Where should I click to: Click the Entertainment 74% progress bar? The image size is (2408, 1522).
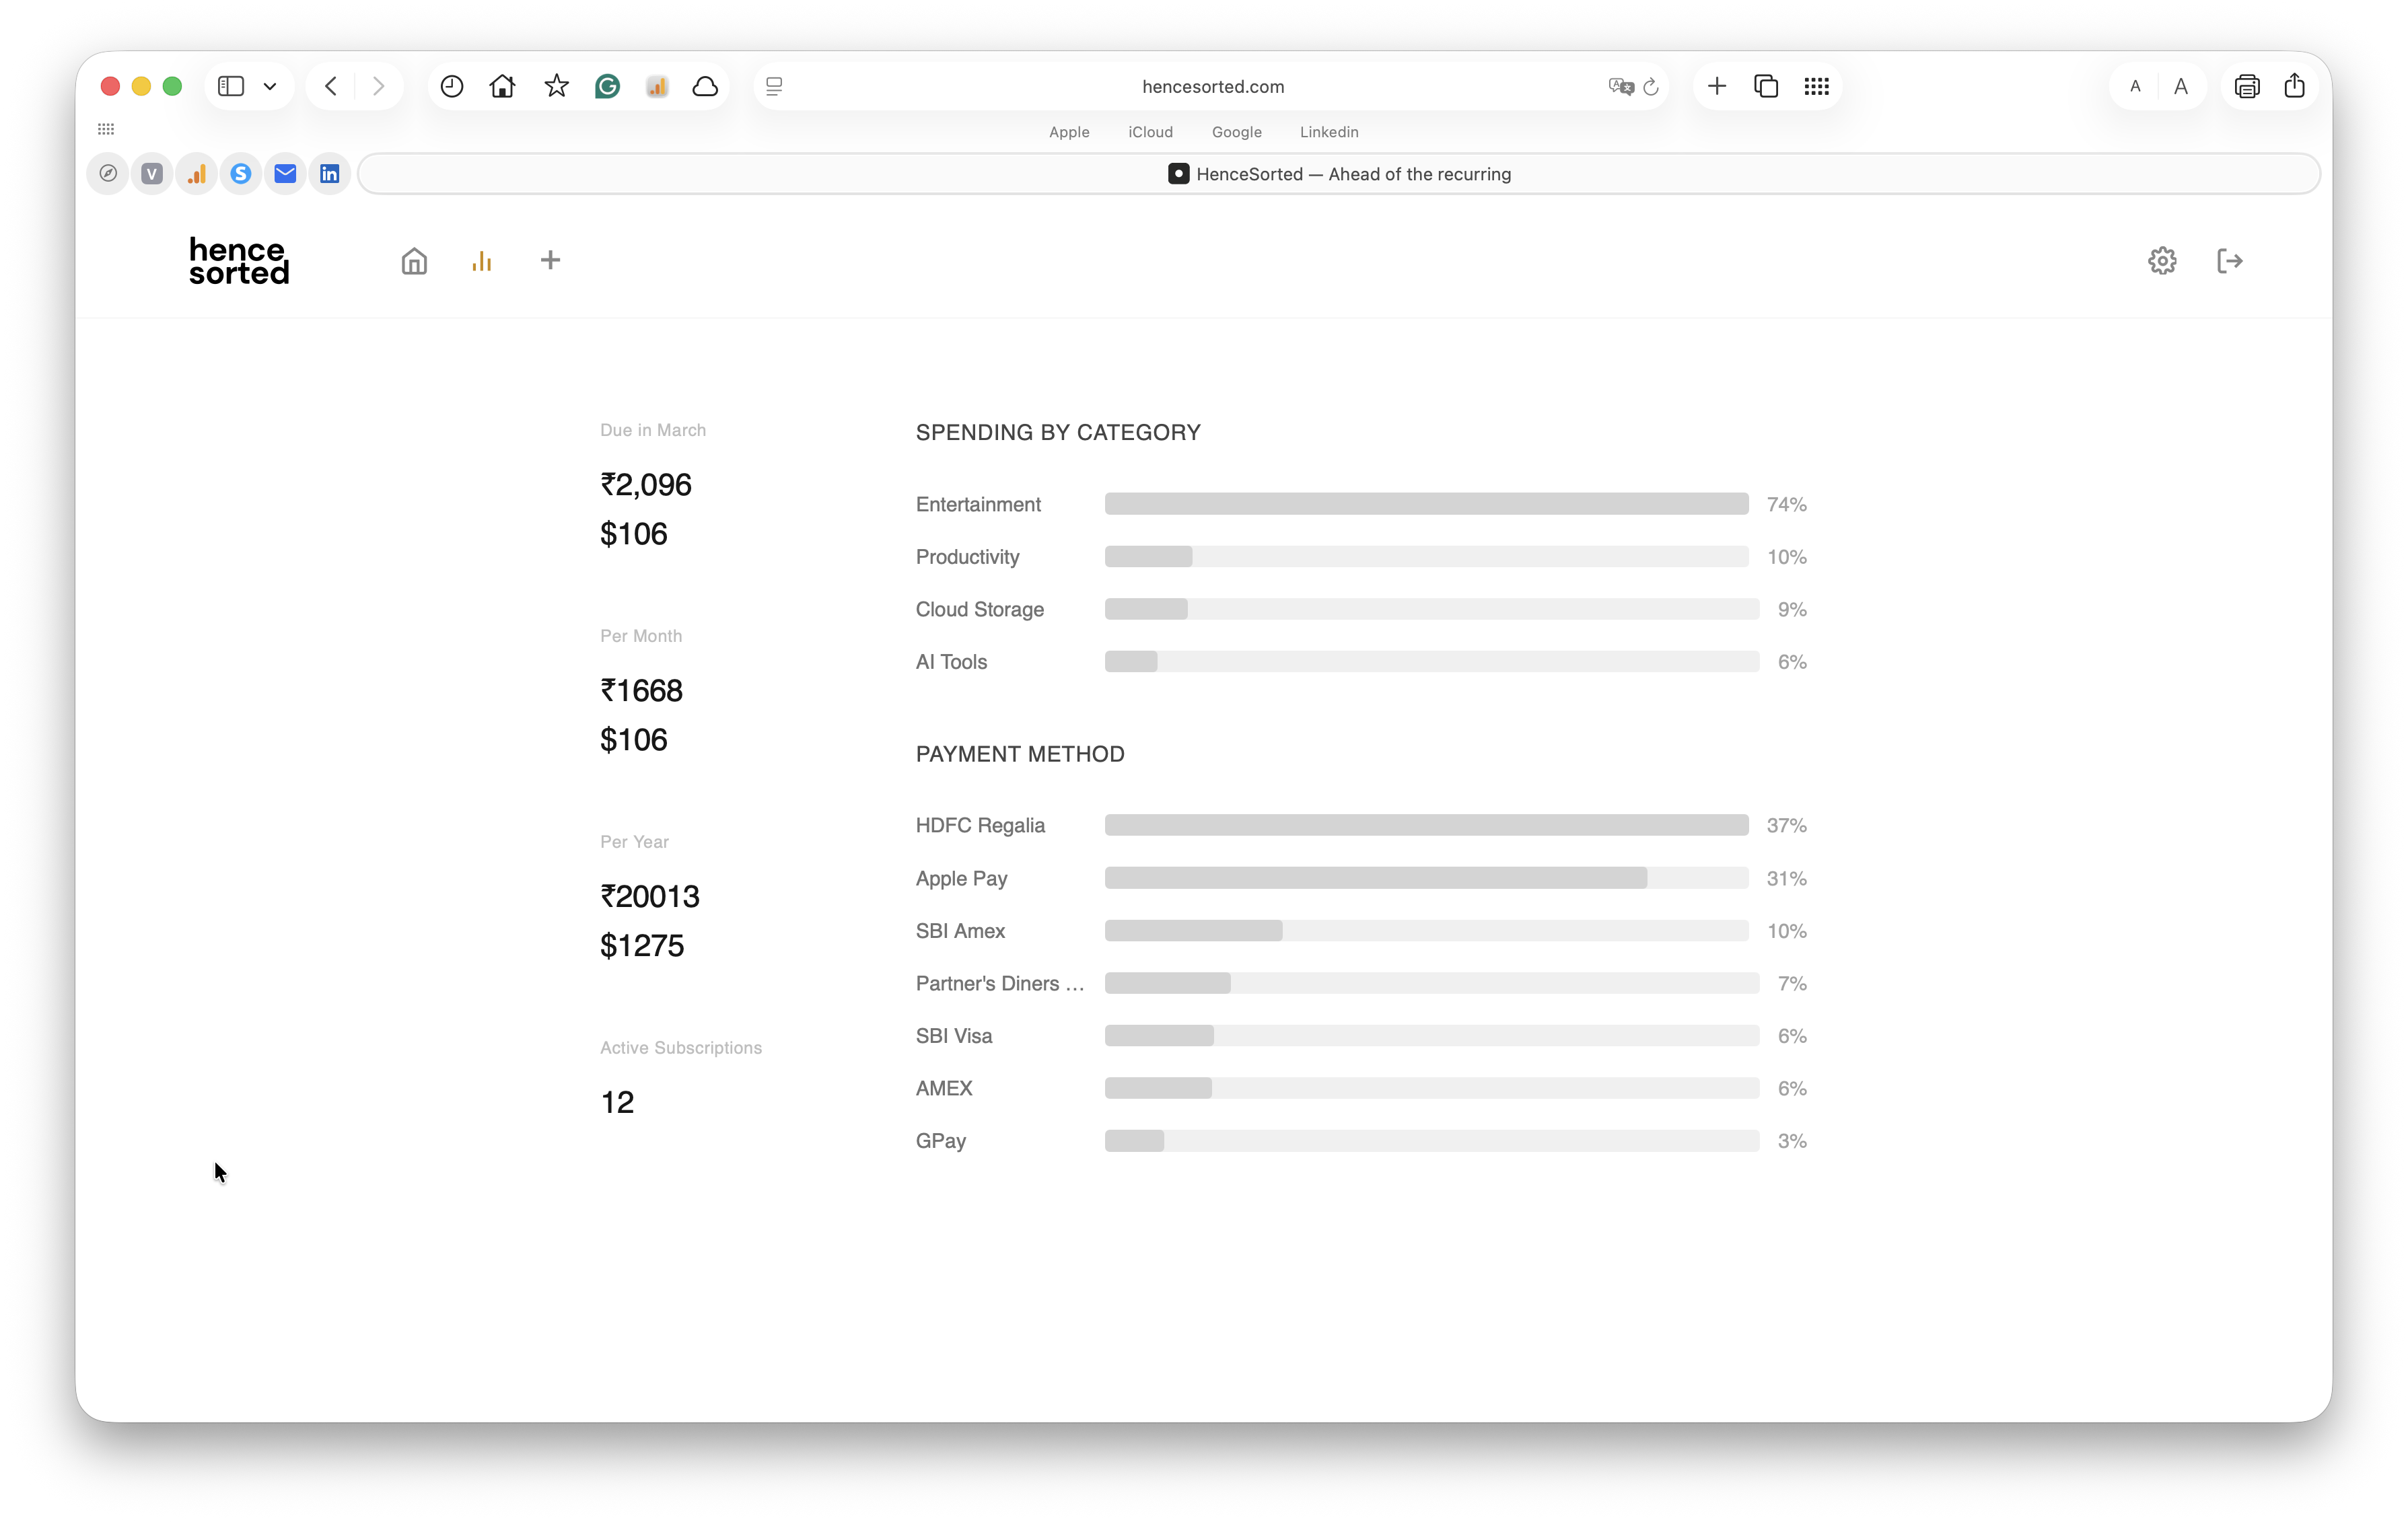[1427, 504]
